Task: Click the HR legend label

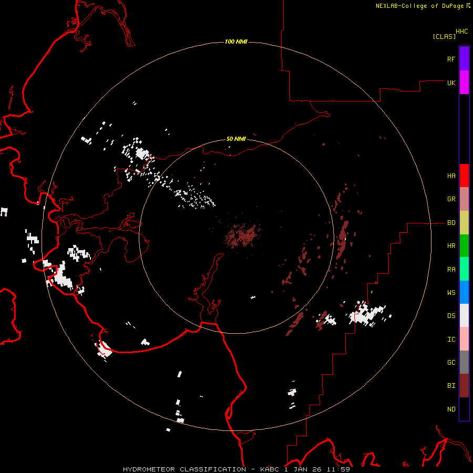Action: (451, 246)
